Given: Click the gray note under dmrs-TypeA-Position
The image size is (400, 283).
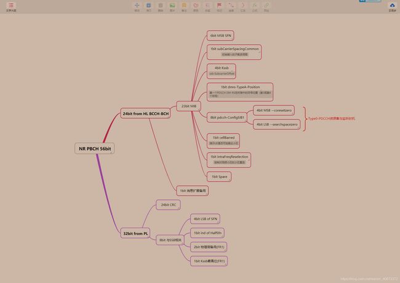Looking at the screenshot, I should [240, 94].
